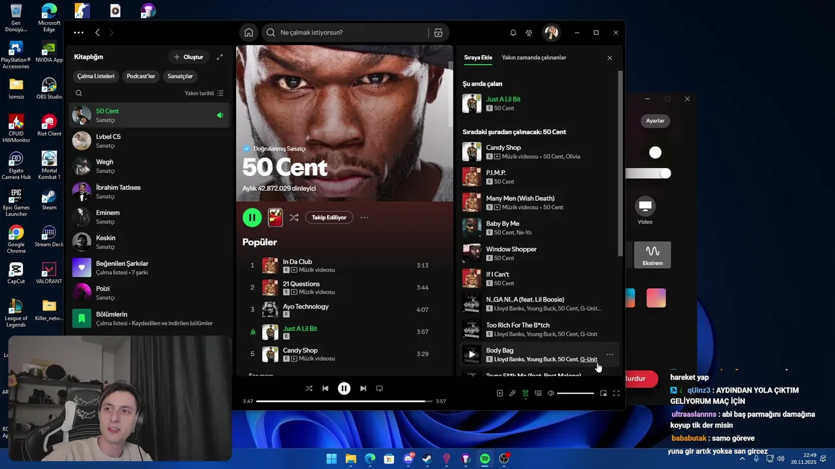
Task: Open profile avatar menu
Action: [x=551, y=33]
